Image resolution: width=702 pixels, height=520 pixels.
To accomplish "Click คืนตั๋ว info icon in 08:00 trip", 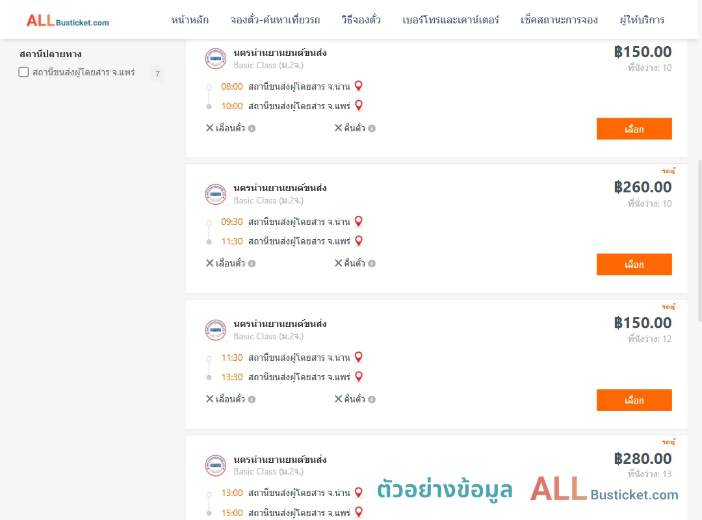I will click(372, 129).
